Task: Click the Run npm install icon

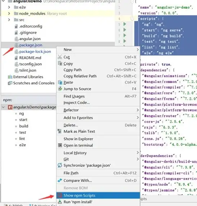Action: (x=60, y=202)
